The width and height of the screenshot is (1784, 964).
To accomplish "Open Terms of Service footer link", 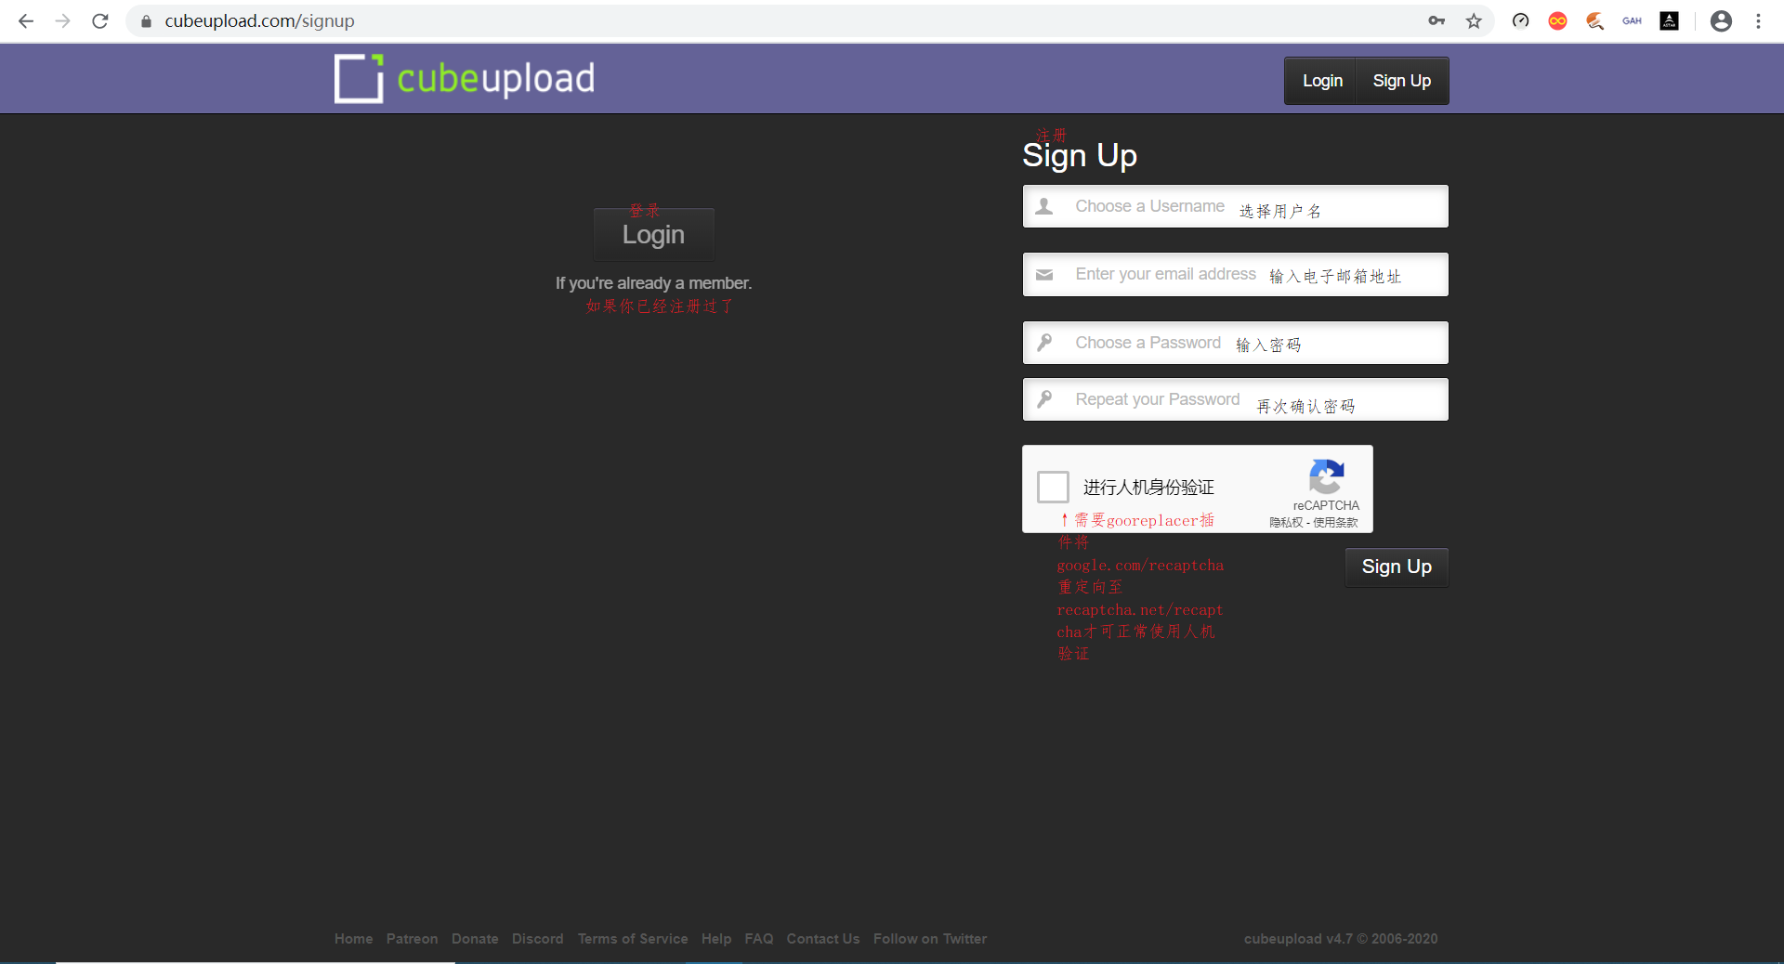I will tap(632, 939).
